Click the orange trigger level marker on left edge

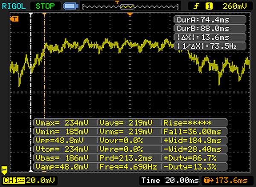tap(15, 19)
